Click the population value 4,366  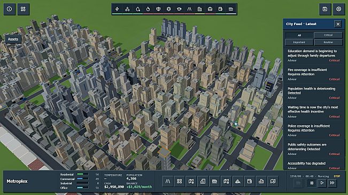pyautogui.click(x=132, y=178)
